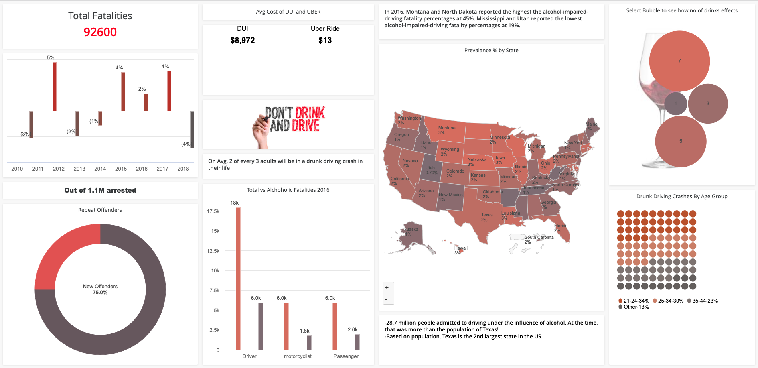This screenshot has height=368, width=758.
Task: Zoom out the map with minus button
Action: pyautogui.click(x=387, y=299)
